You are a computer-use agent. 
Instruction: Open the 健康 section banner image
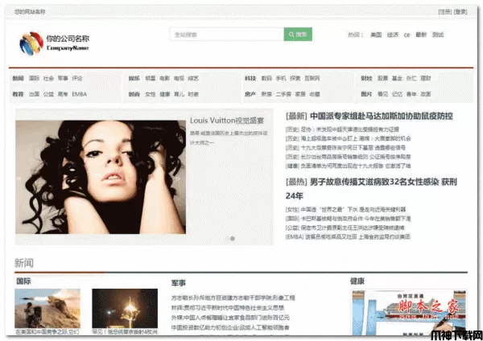pos(410,312)
